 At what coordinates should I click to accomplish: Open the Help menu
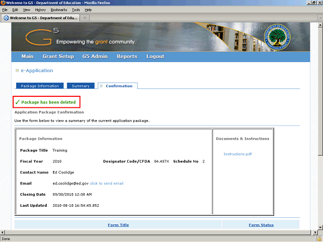[x=88, y=10]
